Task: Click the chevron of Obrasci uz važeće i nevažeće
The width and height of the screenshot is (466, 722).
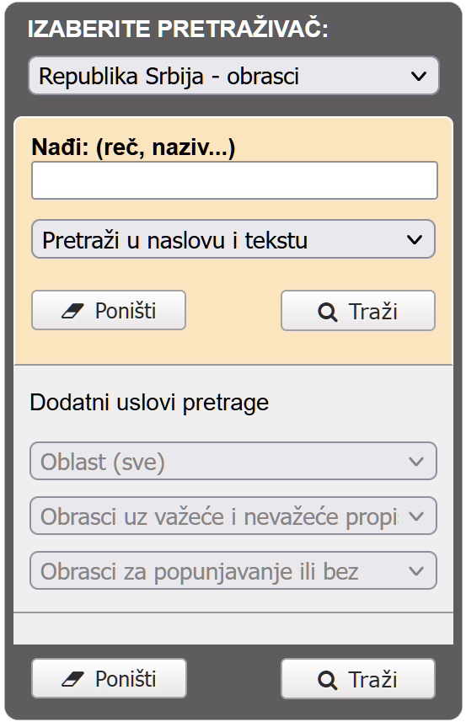Action: (416, 516)
